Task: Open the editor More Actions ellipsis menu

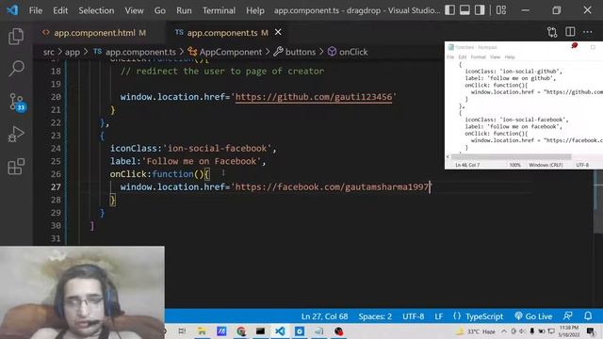Action: 588,32
